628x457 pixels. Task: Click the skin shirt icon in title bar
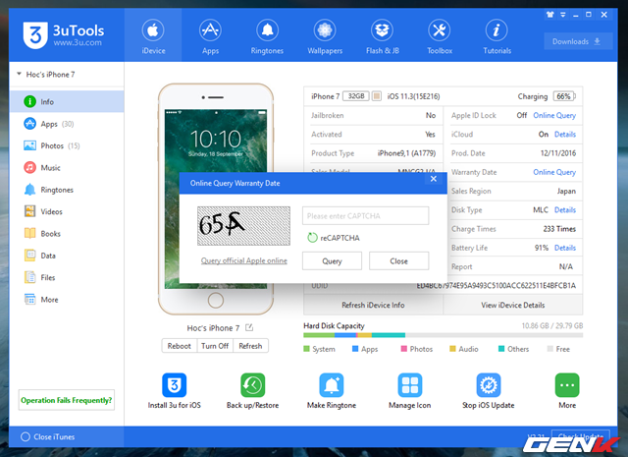[549, 15]
